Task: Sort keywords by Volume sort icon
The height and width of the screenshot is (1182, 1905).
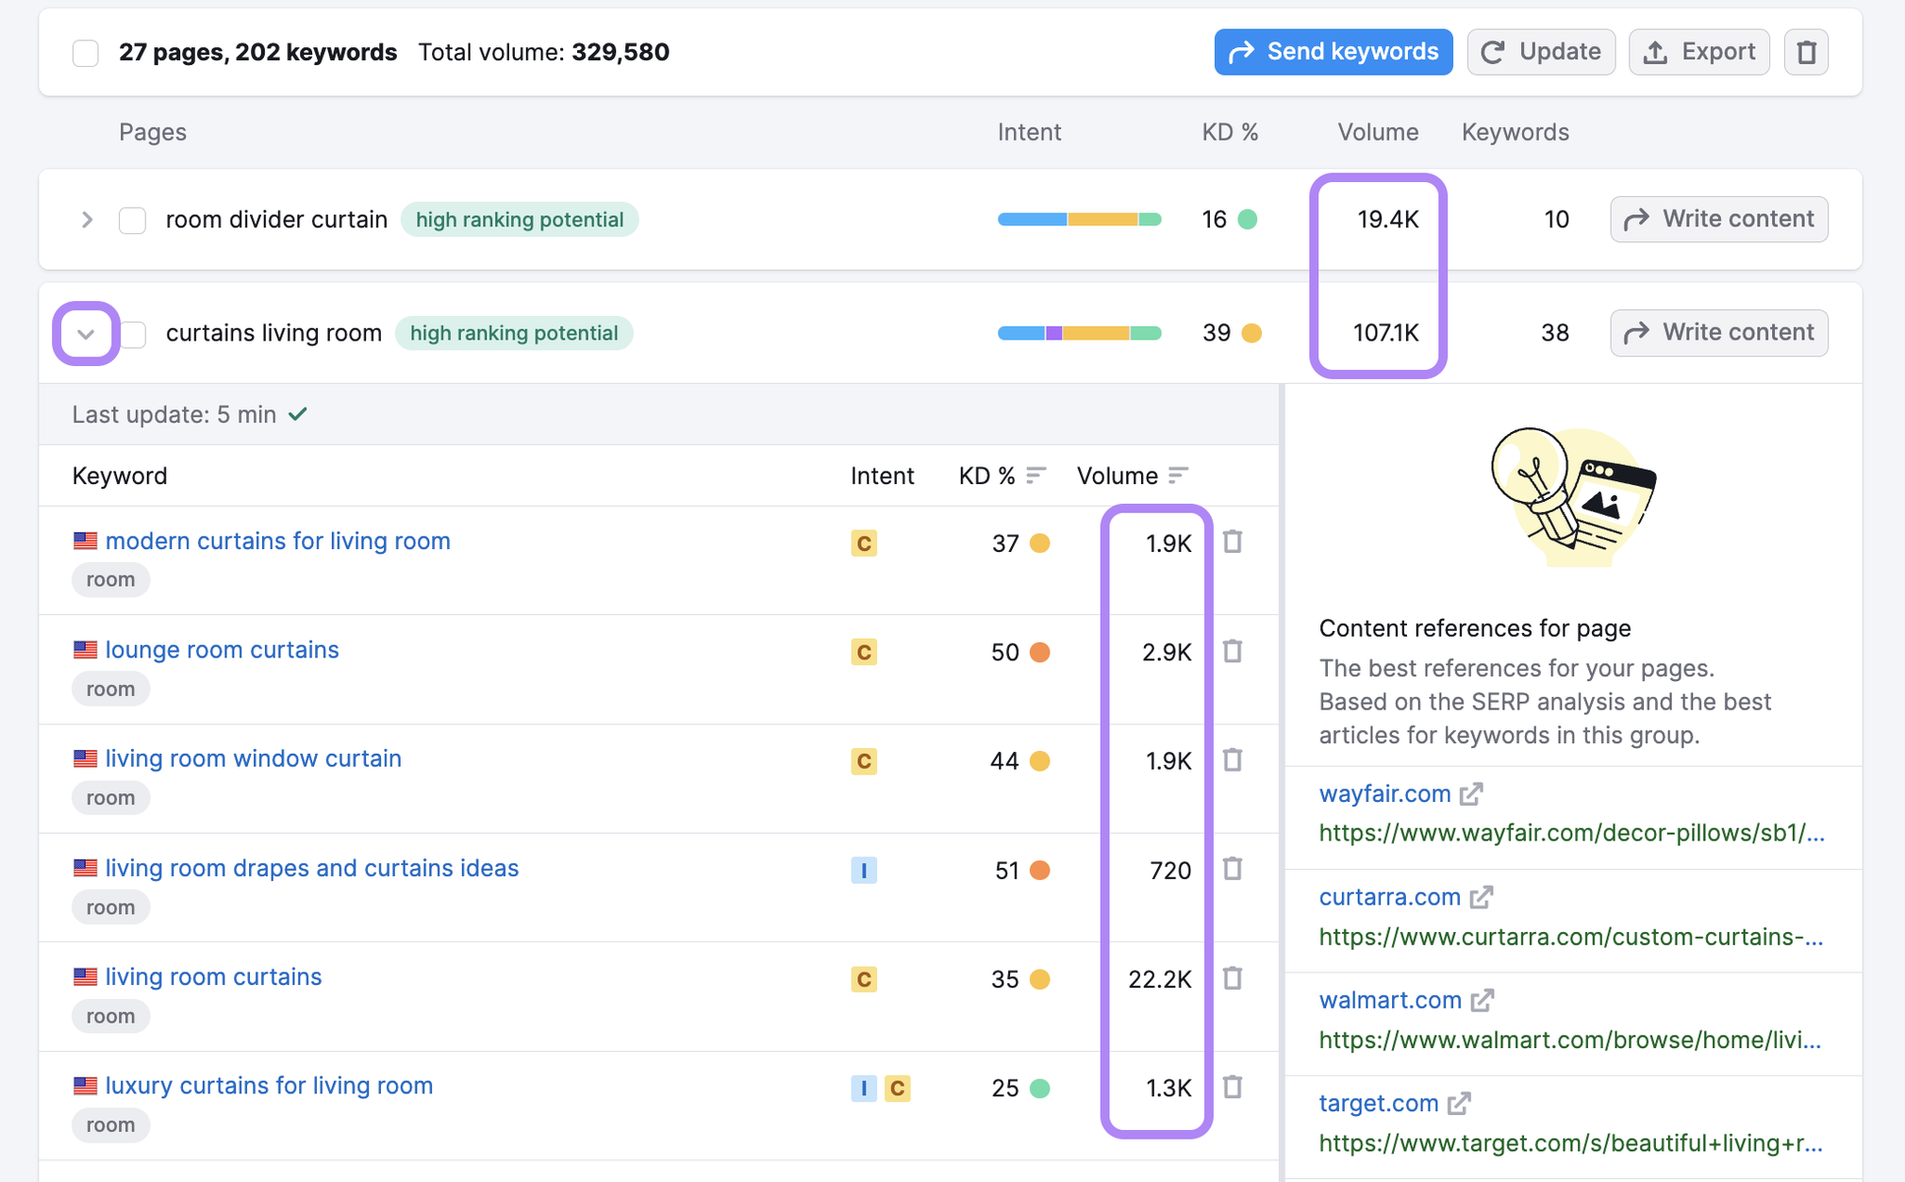Action: click(1178, 475)
